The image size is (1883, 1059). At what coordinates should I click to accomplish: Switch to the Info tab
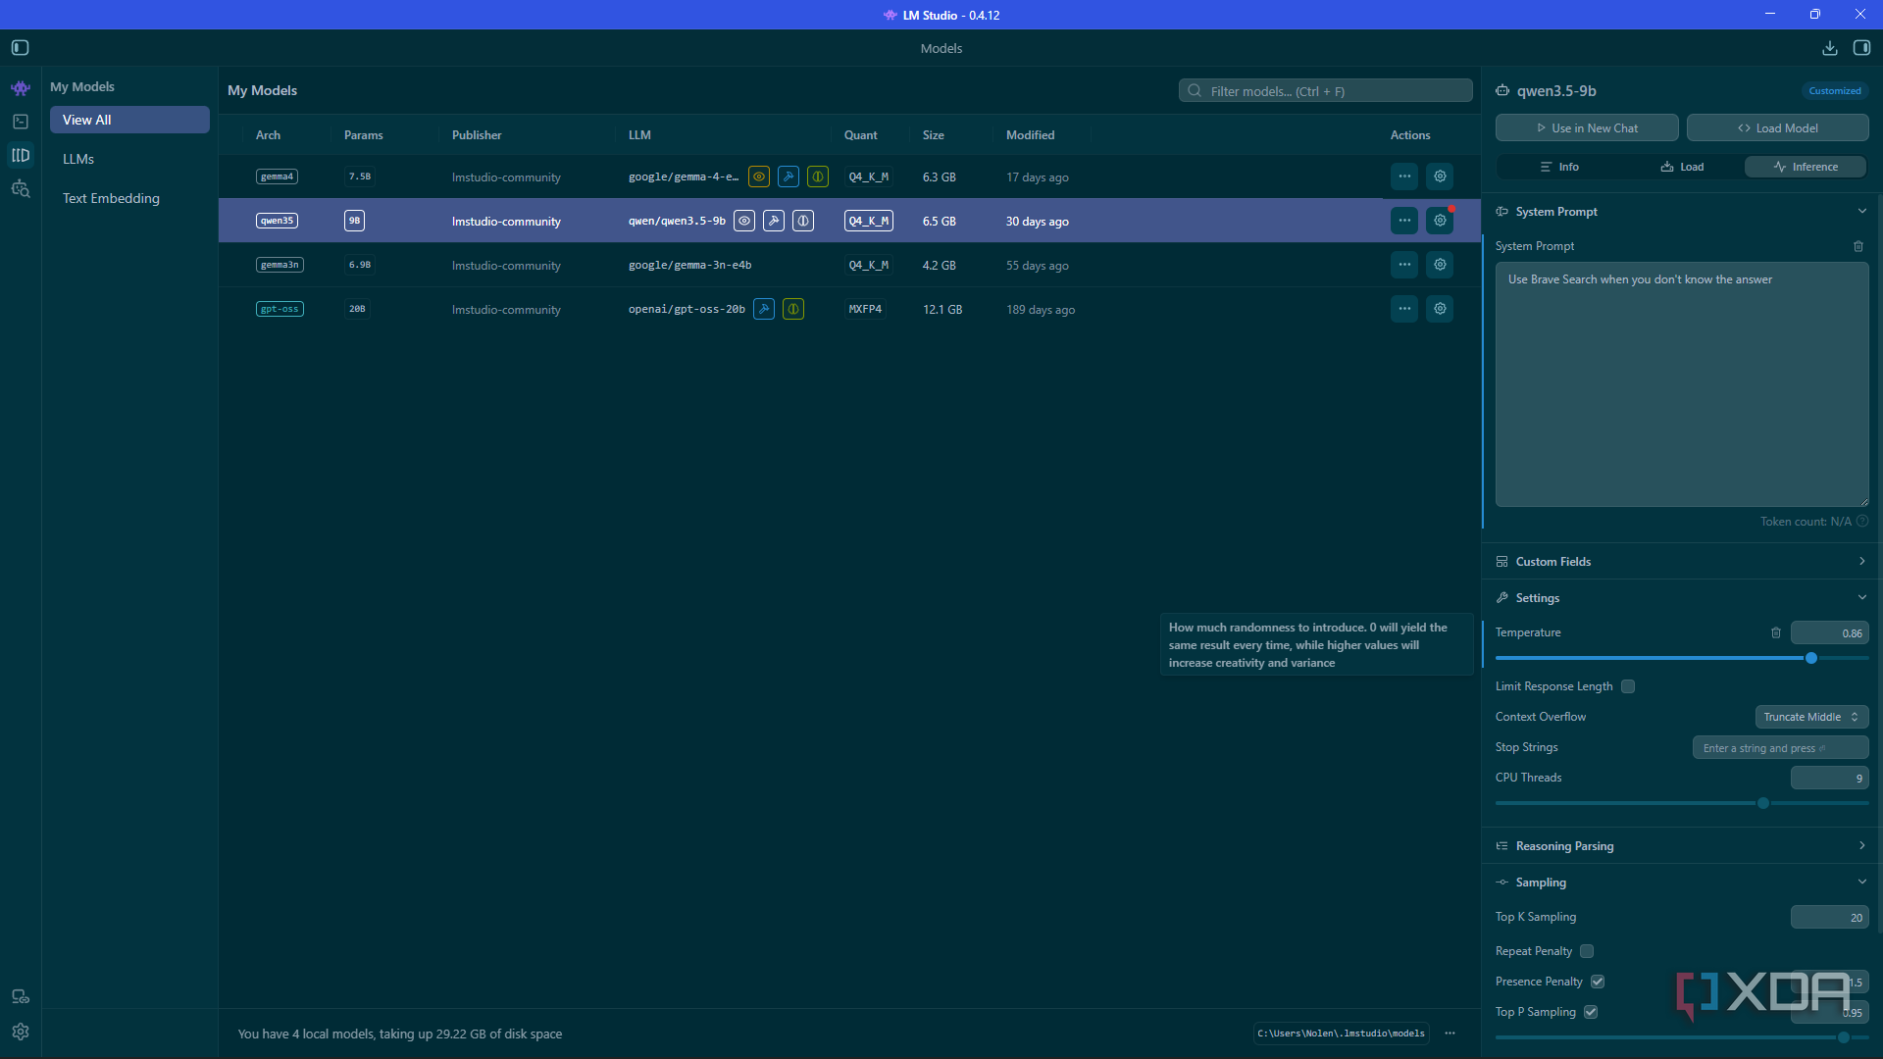pos(1559,167)
